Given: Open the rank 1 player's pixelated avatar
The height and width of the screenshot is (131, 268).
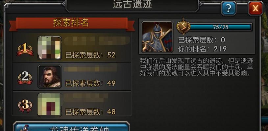Looking at the screenshot, I should click(x=50, y=48).
